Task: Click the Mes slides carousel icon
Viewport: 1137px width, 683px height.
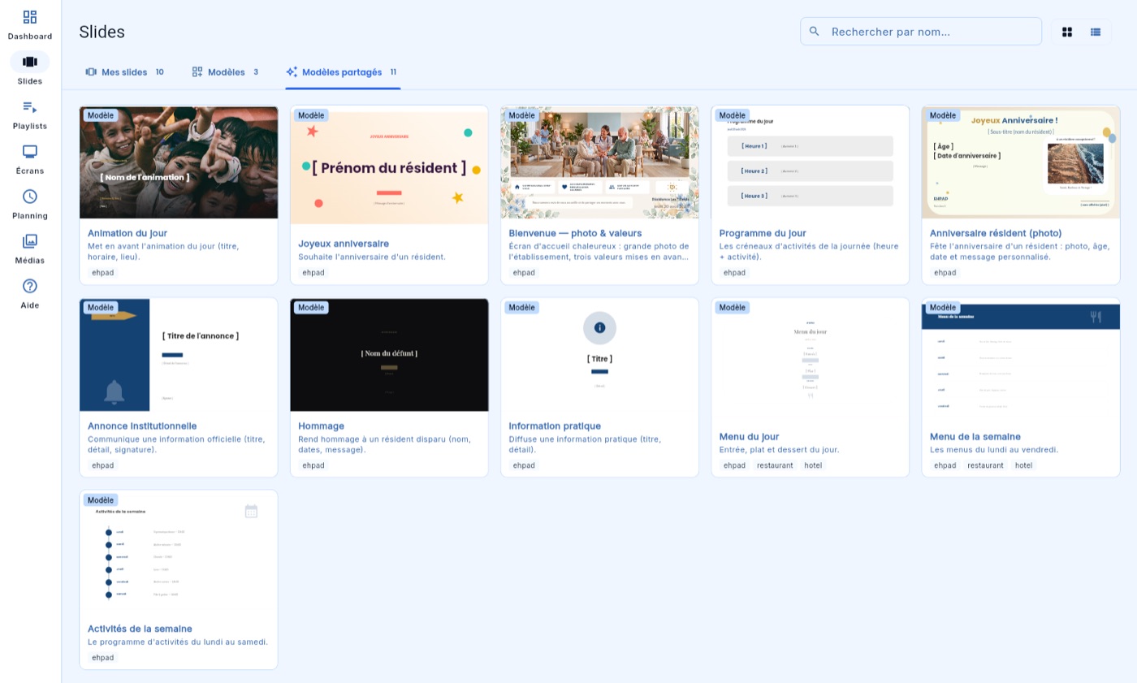Action: point(91,71)
